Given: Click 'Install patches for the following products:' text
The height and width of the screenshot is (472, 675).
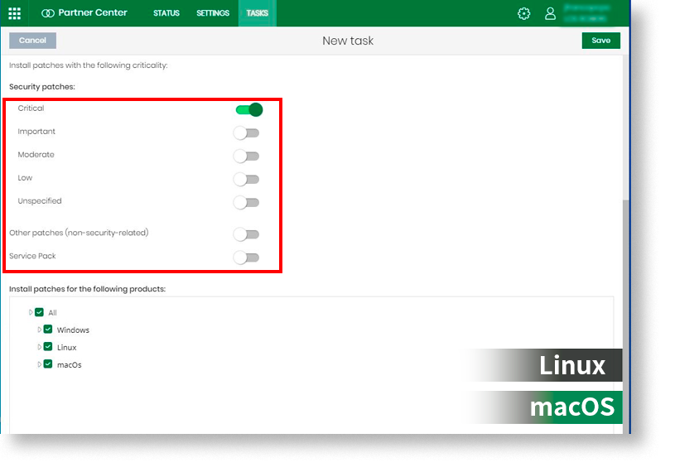Looking at the screenshot, I should (88, 289).
